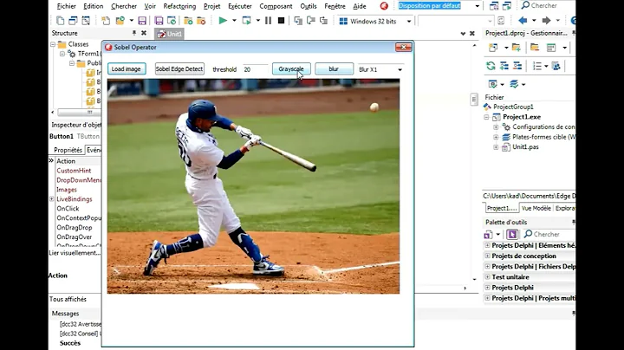
Task: Click the Sobel Edge Detect button
Action: tap(179, 68)
